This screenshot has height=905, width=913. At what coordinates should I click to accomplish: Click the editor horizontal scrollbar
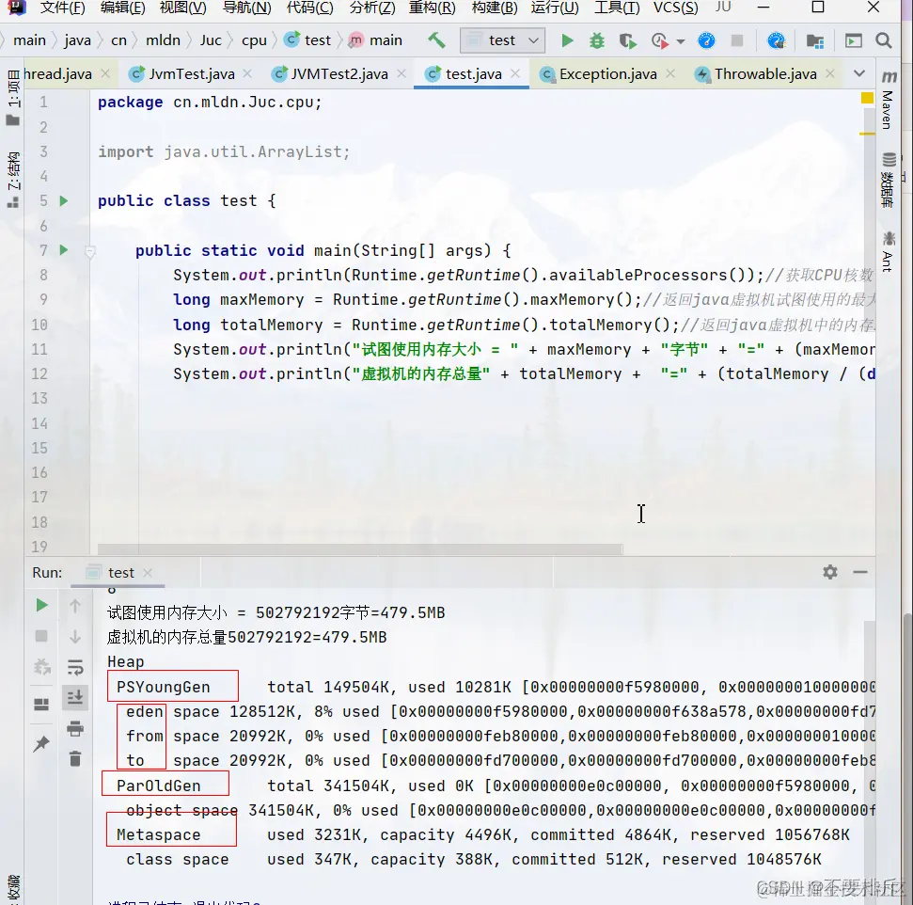[x=360, y=549]
